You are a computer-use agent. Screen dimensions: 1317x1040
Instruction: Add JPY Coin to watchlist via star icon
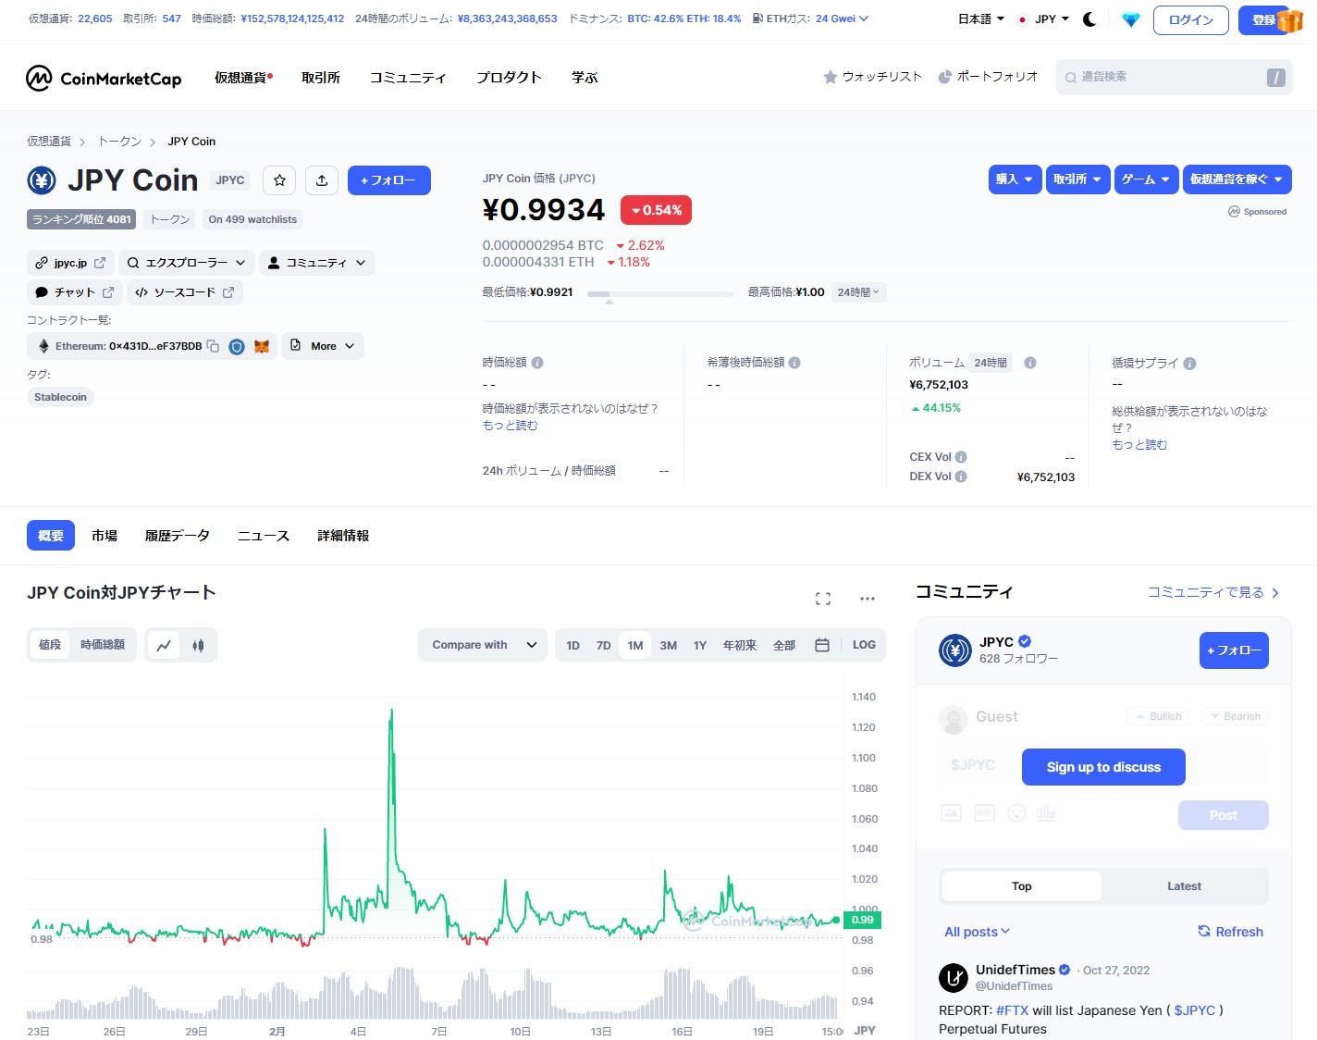tap(278, 180)
